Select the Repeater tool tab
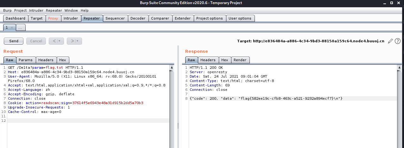Viewport: 404px width, 148px height. [92, 18]
